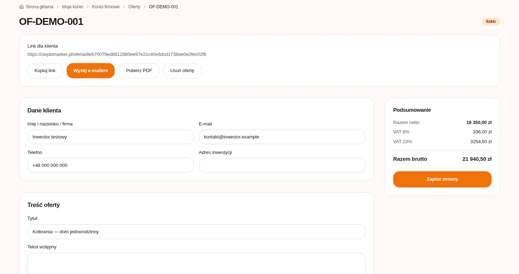Click the Szkic status badge

491,22
